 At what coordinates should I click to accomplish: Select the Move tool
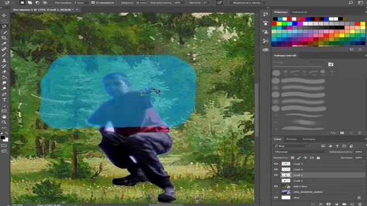4,15
